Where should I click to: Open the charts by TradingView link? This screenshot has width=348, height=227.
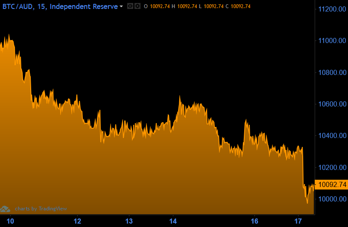click(41, 209)
